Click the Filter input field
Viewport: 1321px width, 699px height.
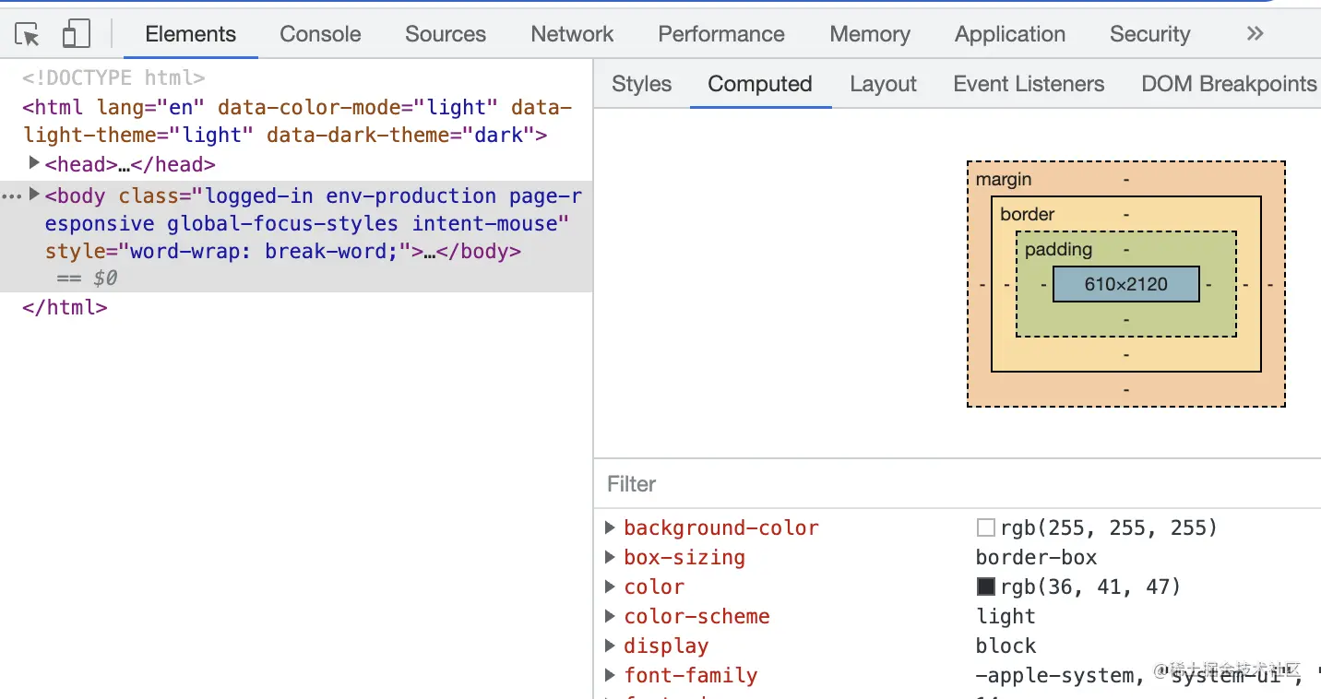958,484
